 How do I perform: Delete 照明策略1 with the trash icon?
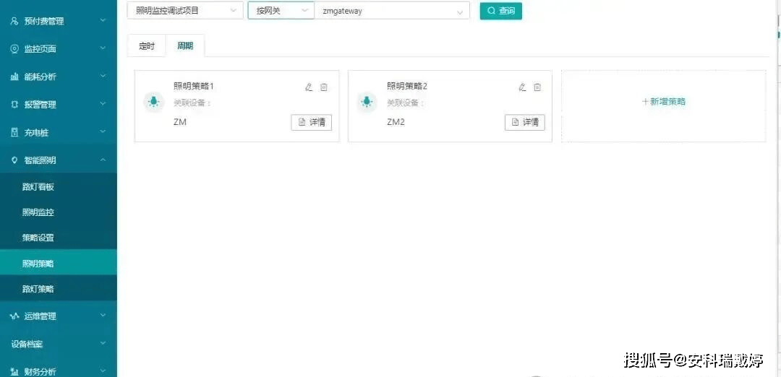(x=324, y=87)
